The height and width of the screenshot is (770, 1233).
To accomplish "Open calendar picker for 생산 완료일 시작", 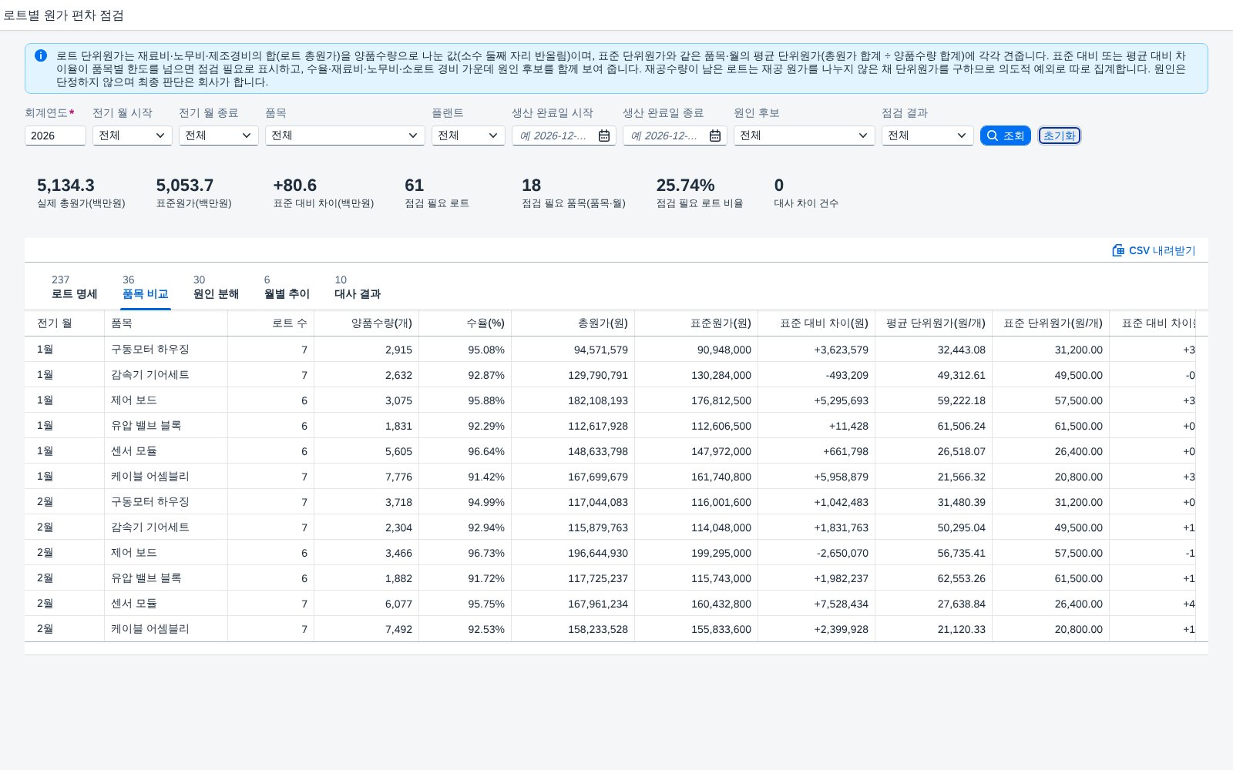I will pyautogui.click(x=604, y=136).
